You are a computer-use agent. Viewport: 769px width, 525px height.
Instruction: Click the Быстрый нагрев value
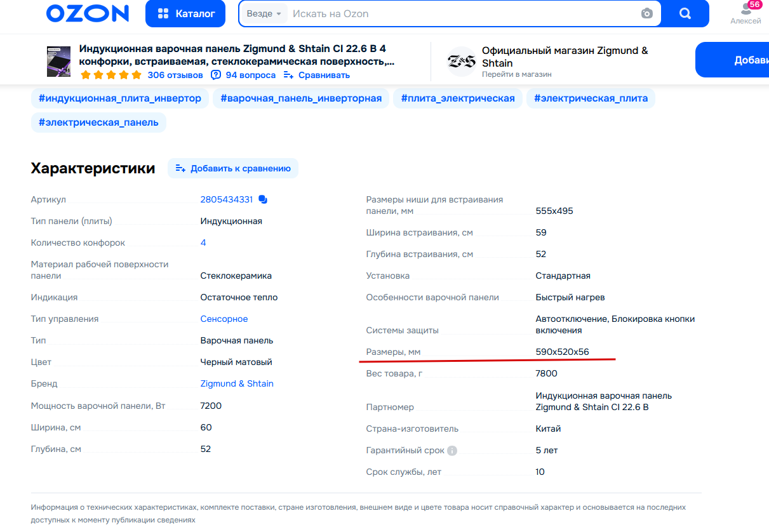[570, 297]
